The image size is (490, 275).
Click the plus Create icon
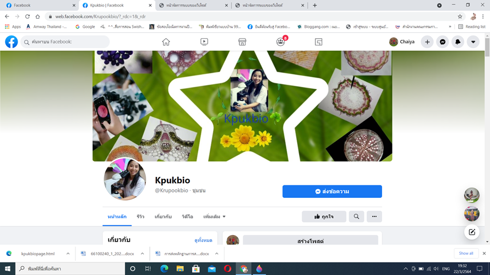[427, 42]
